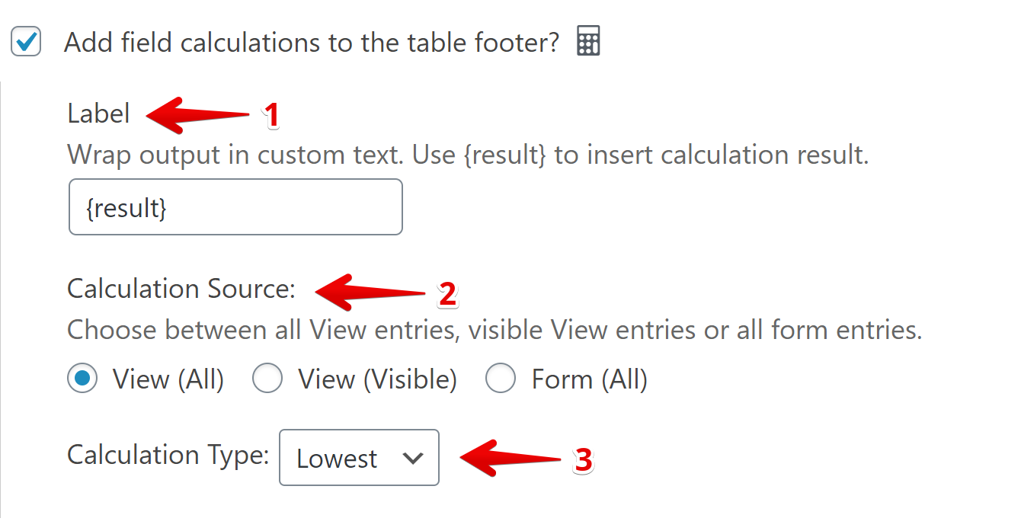This screenshot has width=1021, height=531.
Task: Click the red number 3 annotation
Action: (x=583, y=459)
